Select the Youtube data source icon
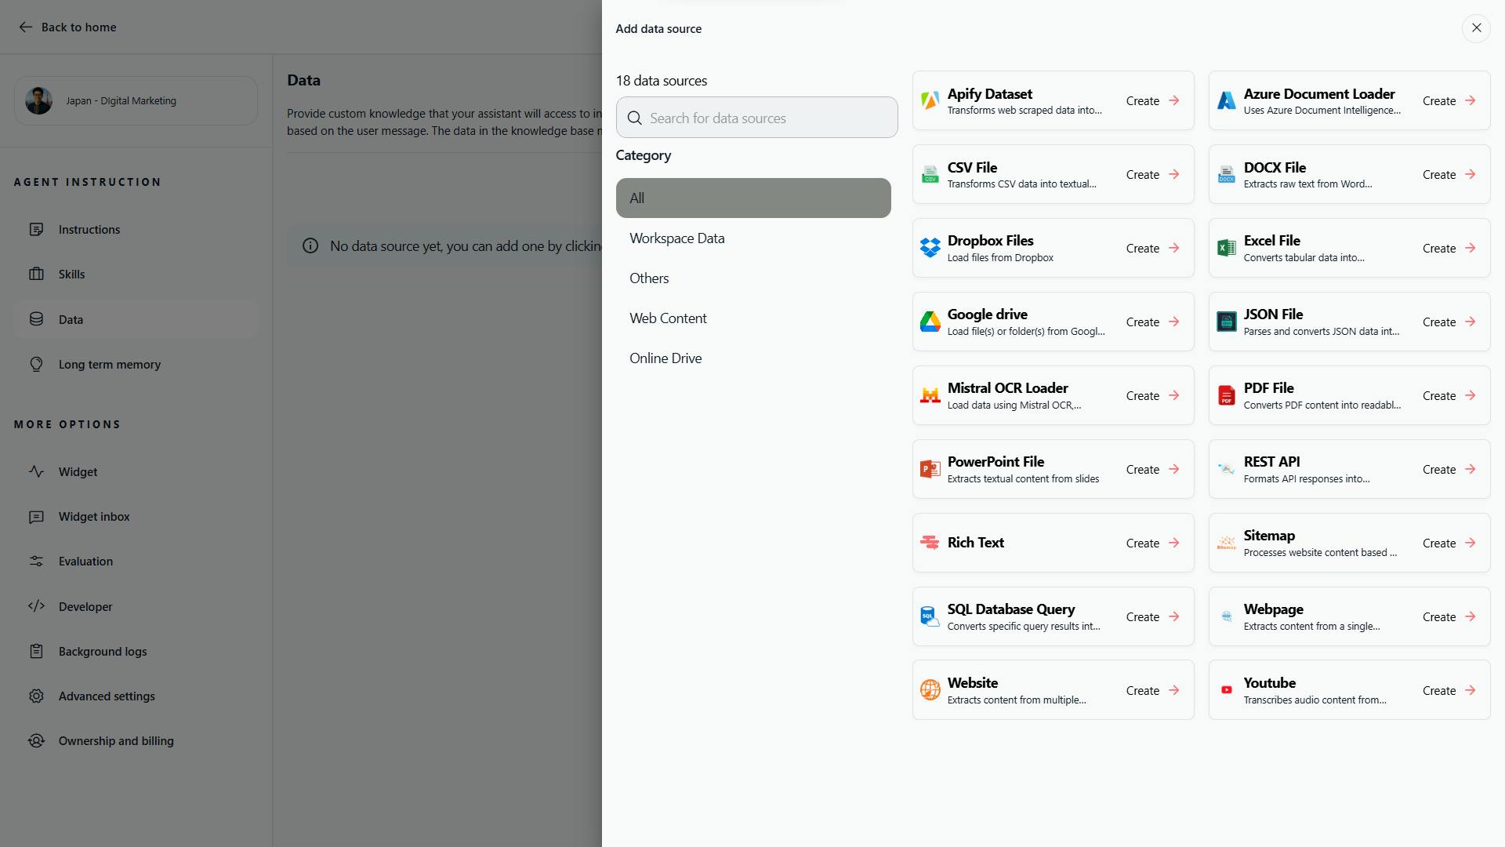The image size is (1505, 847). (x=1227, y=689)
